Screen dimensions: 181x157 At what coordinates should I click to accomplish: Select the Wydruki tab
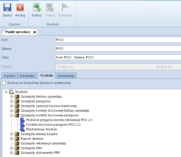(47, 75)
